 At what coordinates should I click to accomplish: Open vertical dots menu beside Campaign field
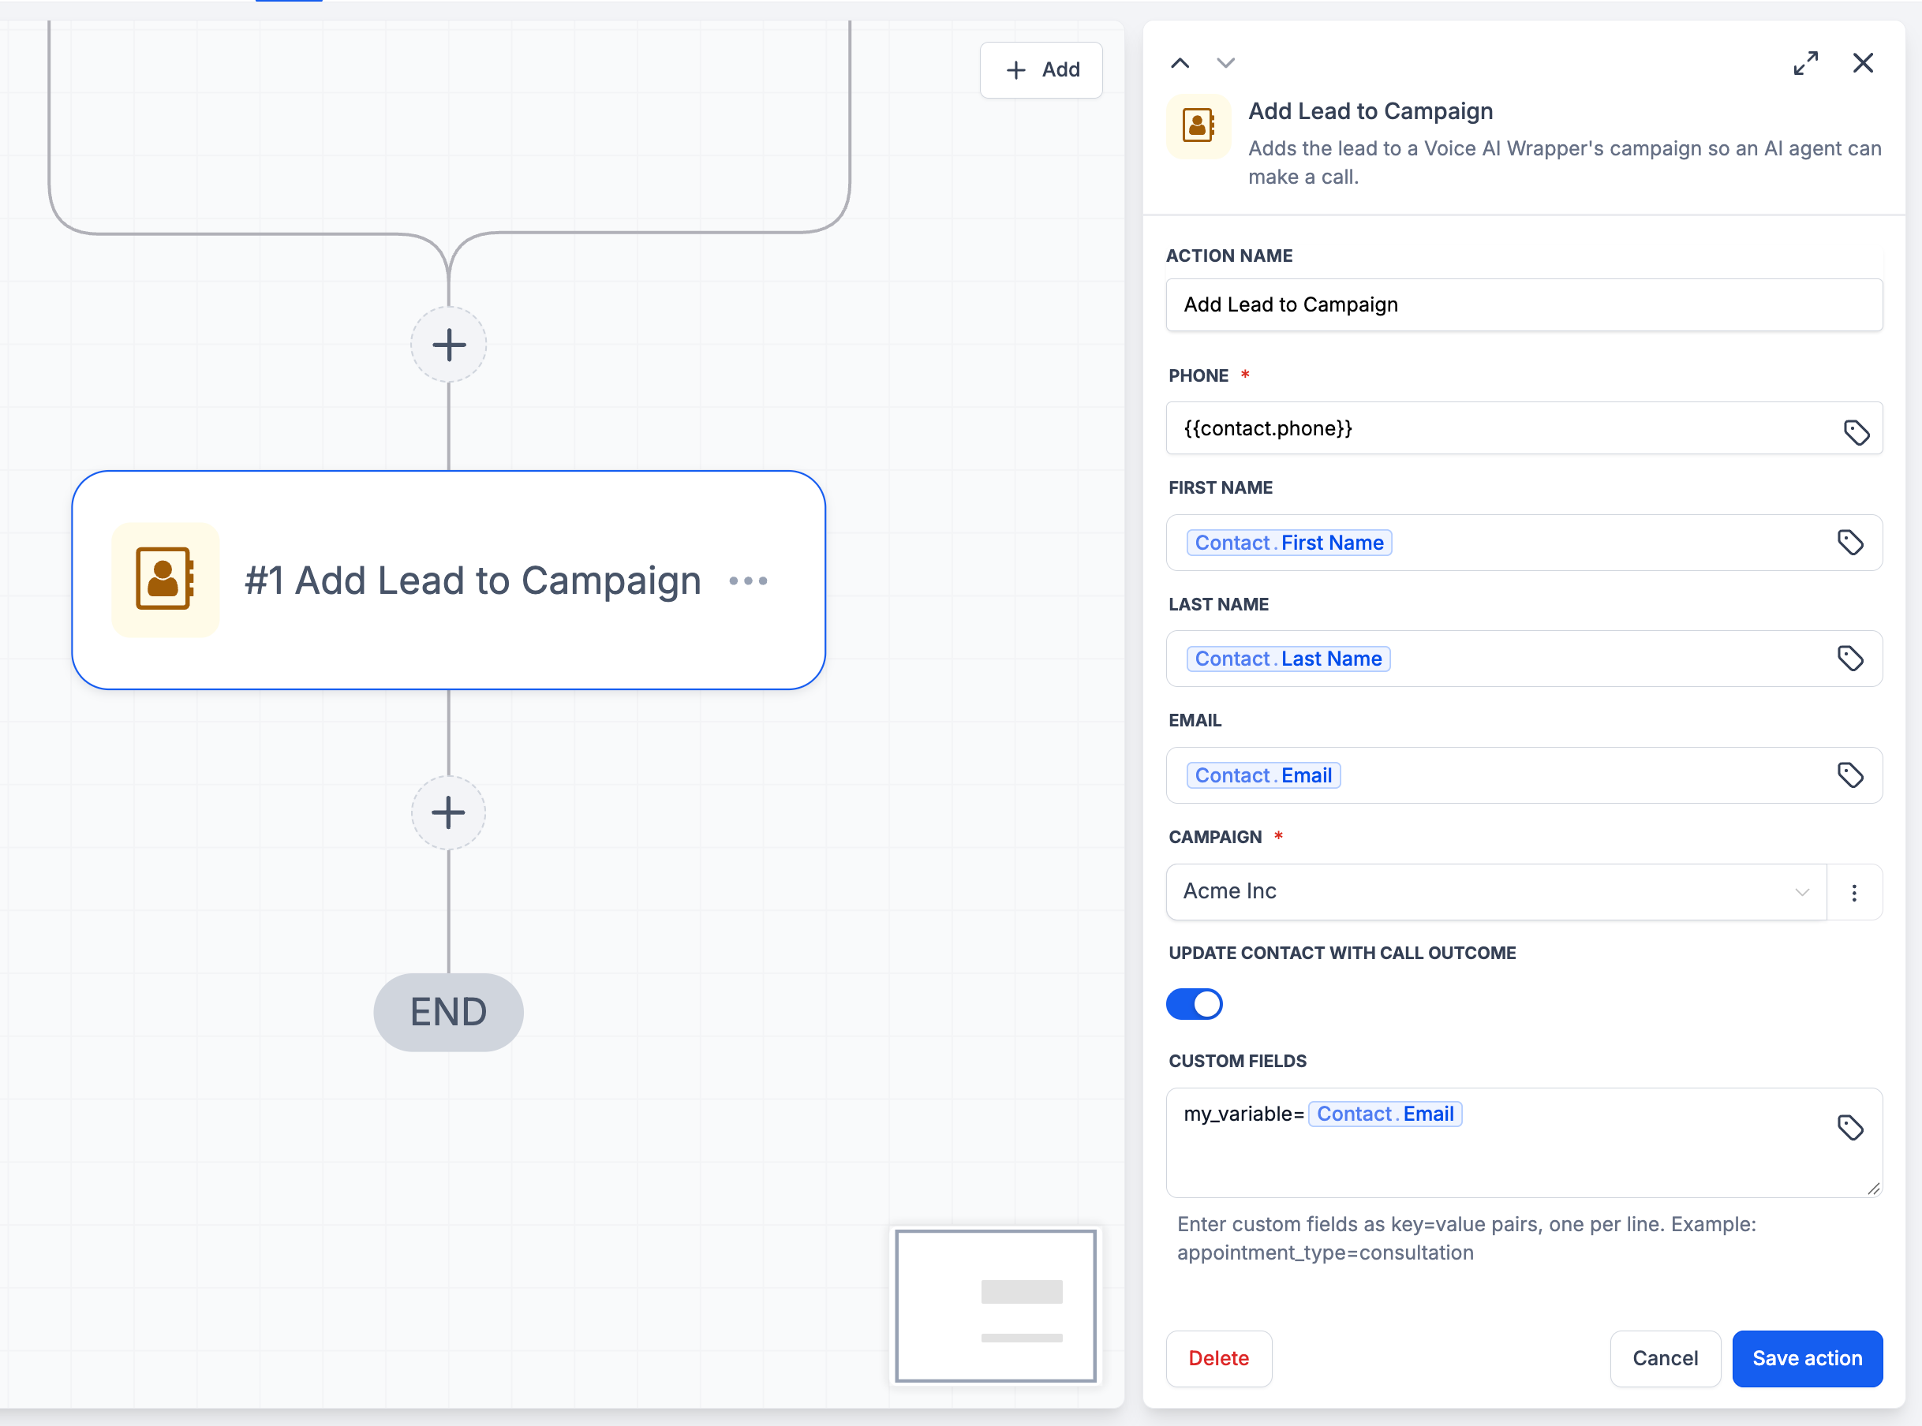1854,893
